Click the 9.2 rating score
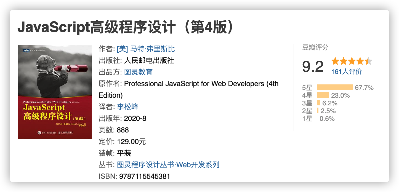The image size is (399, 192). click(313, 66)
